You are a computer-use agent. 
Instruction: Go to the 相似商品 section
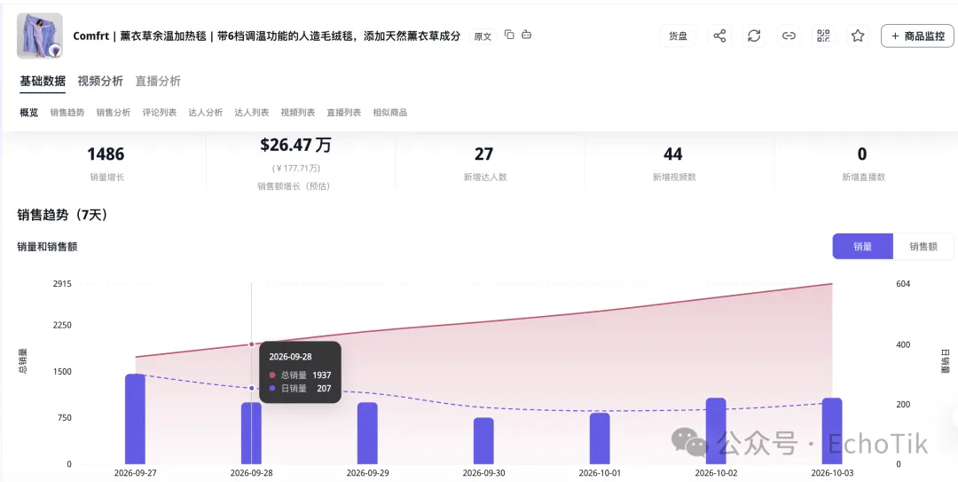coord(389,113)
